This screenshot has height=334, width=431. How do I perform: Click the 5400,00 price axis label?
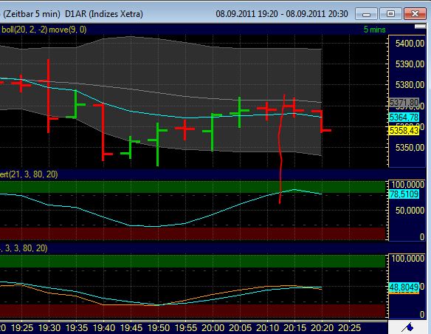click(x=410, y=43)
